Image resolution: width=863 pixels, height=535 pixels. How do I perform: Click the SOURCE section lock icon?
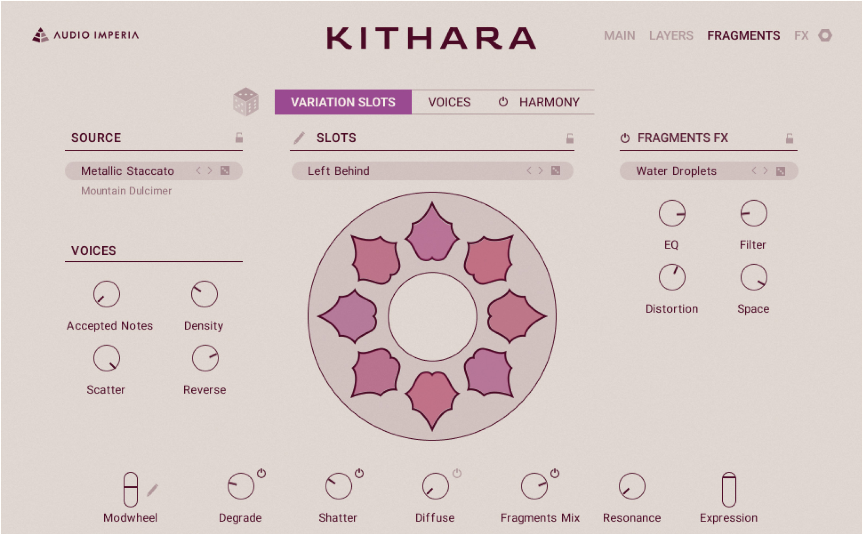click(x=239, y=138)
